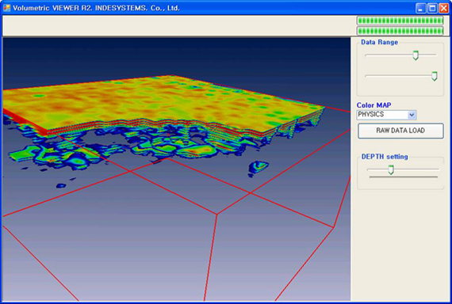The image size is (452, 304).
Task: Maximize the Volumetric VIEWER window
Action: pos(432,8)
